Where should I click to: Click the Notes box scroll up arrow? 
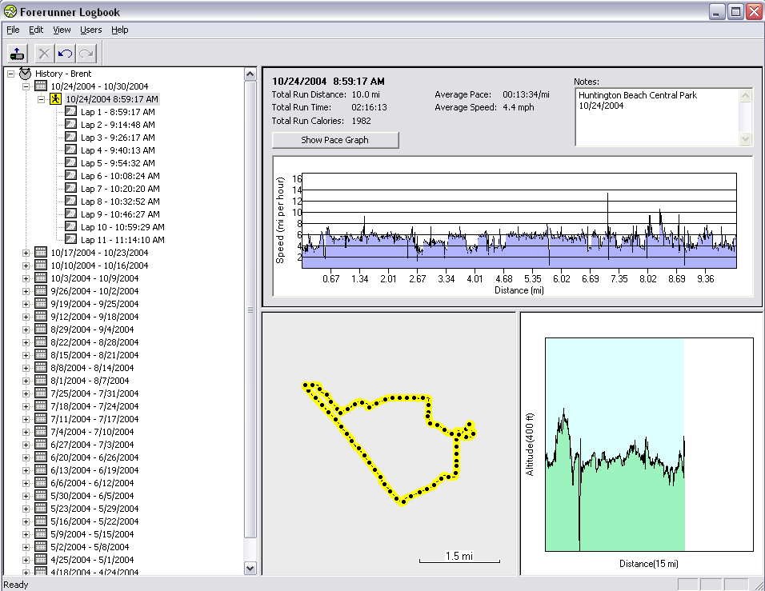pos(746,95)
